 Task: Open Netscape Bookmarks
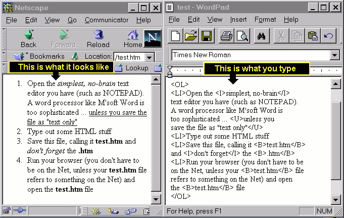tap(39, 57)
